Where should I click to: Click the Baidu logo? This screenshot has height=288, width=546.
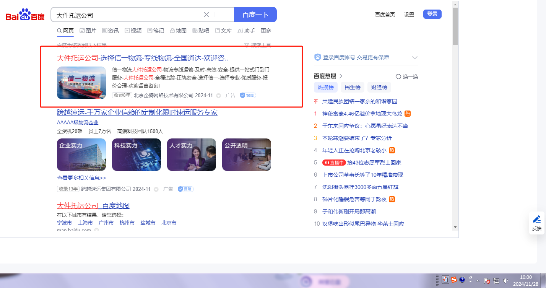[x=25, y=15]
